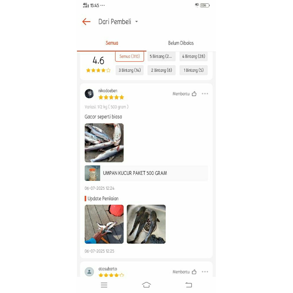Open the Belum Dibalas tab
This screenshot has width=293, height=293.
coord(181,43)
